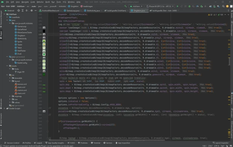Open the Services tool window

click(108, 143)
